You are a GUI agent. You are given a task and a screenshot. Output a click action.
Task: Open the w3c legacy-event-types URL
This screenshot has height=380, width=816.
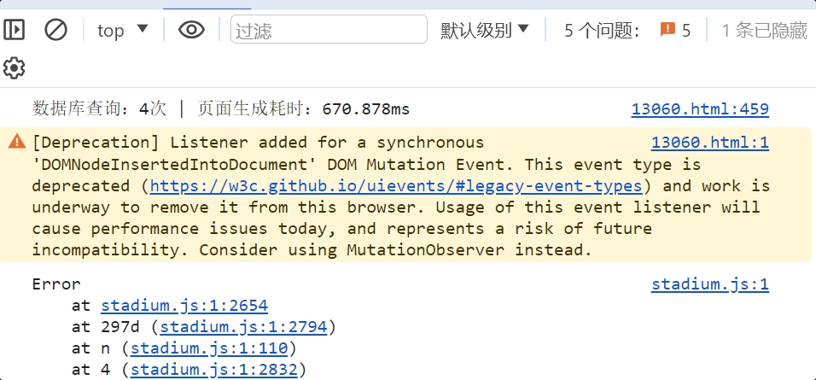395,186
